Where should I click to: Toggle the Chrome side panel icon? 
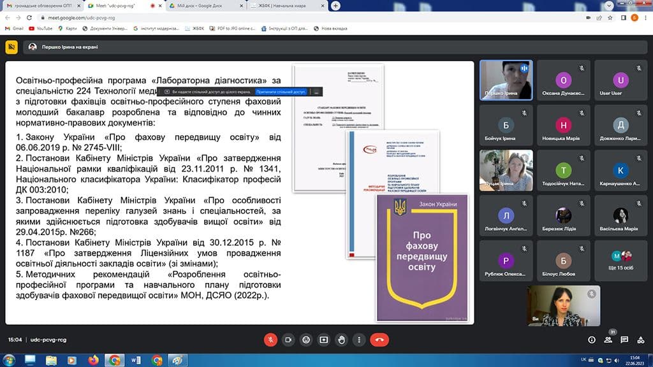click(x=624, y=17)
